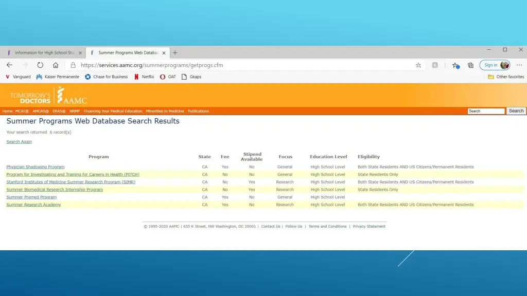Open the AMCAS nav item

40,111
